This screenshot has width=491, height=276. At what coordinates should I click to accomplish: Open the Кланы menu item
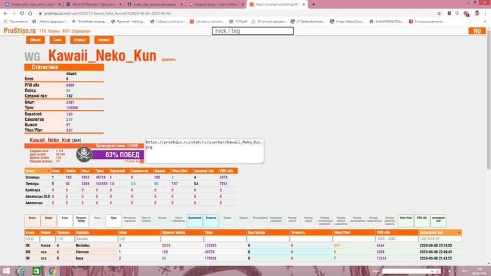pos(54,31)
